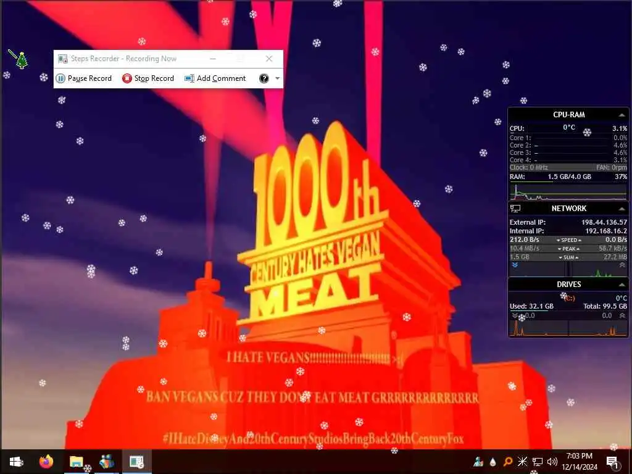Screen dimensions: 632x474
Task: Open File Explorer from the taskbar
Action: tap(76, 462)
